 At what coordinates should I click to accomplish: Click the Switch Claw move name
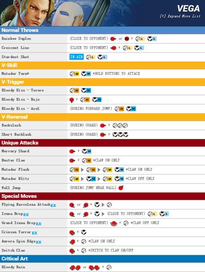(13, 250)
